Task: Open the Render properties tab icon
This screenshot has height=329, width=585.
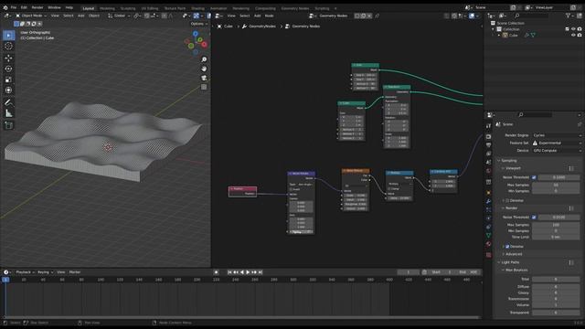Action: pos(488,136)
